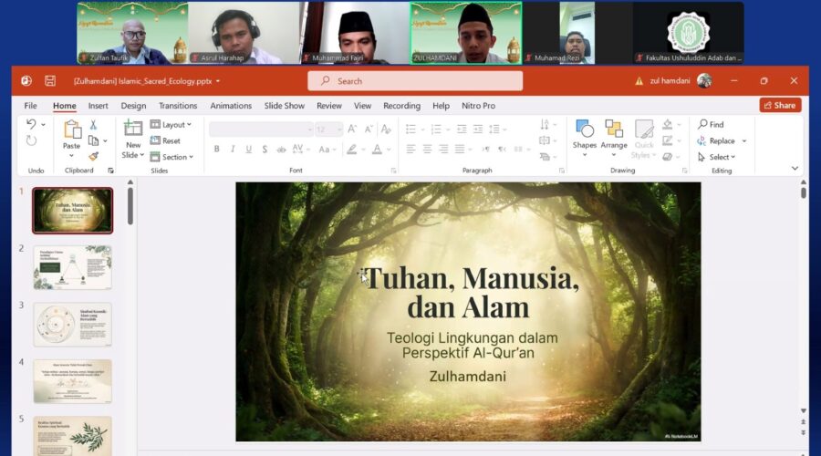This screenshot has height=456, width=821.
Task: Open the Shapes gallery
Action: [585, 133]
